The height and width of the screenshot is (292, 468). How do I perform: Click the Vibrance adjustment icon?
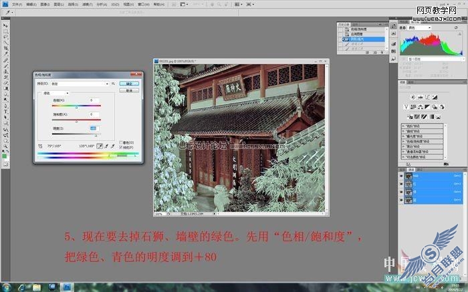click(406, 107)
